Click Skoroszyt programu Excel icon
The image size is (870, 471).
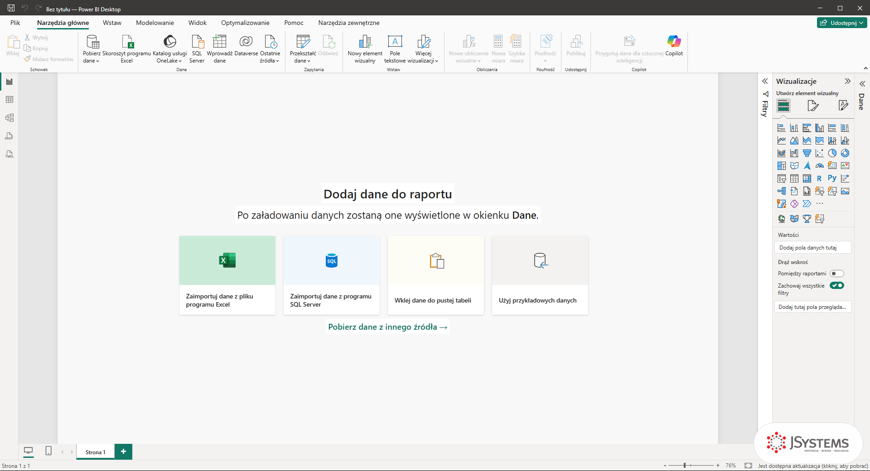tap(127, 49)
